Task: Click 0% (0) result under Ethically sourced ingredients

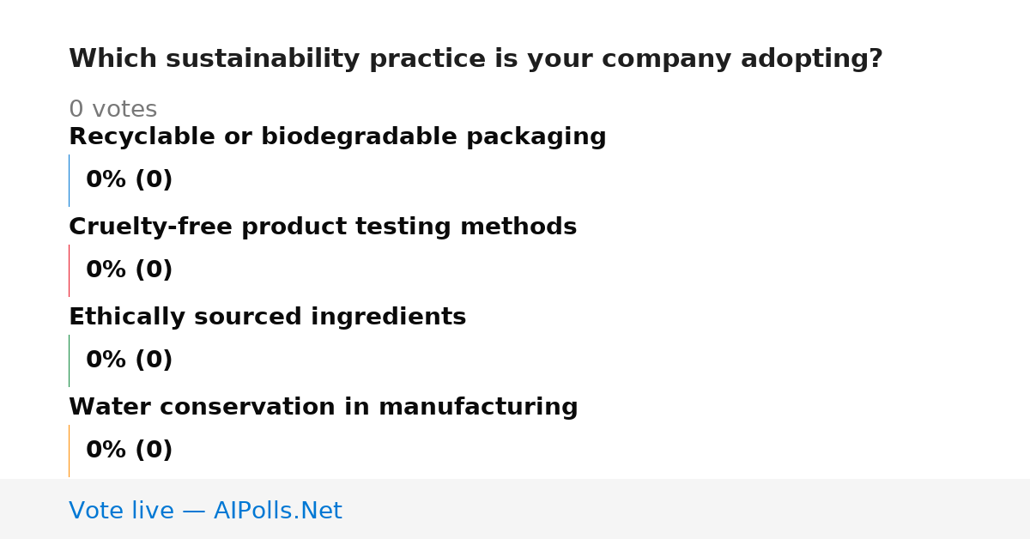Action: pyautogui.click(x=129, y=360)
